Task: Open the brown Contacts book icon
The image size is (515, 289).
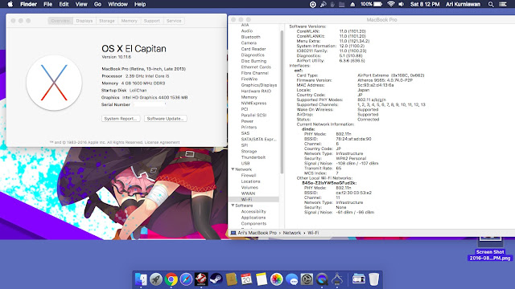Action: point(231,279)
